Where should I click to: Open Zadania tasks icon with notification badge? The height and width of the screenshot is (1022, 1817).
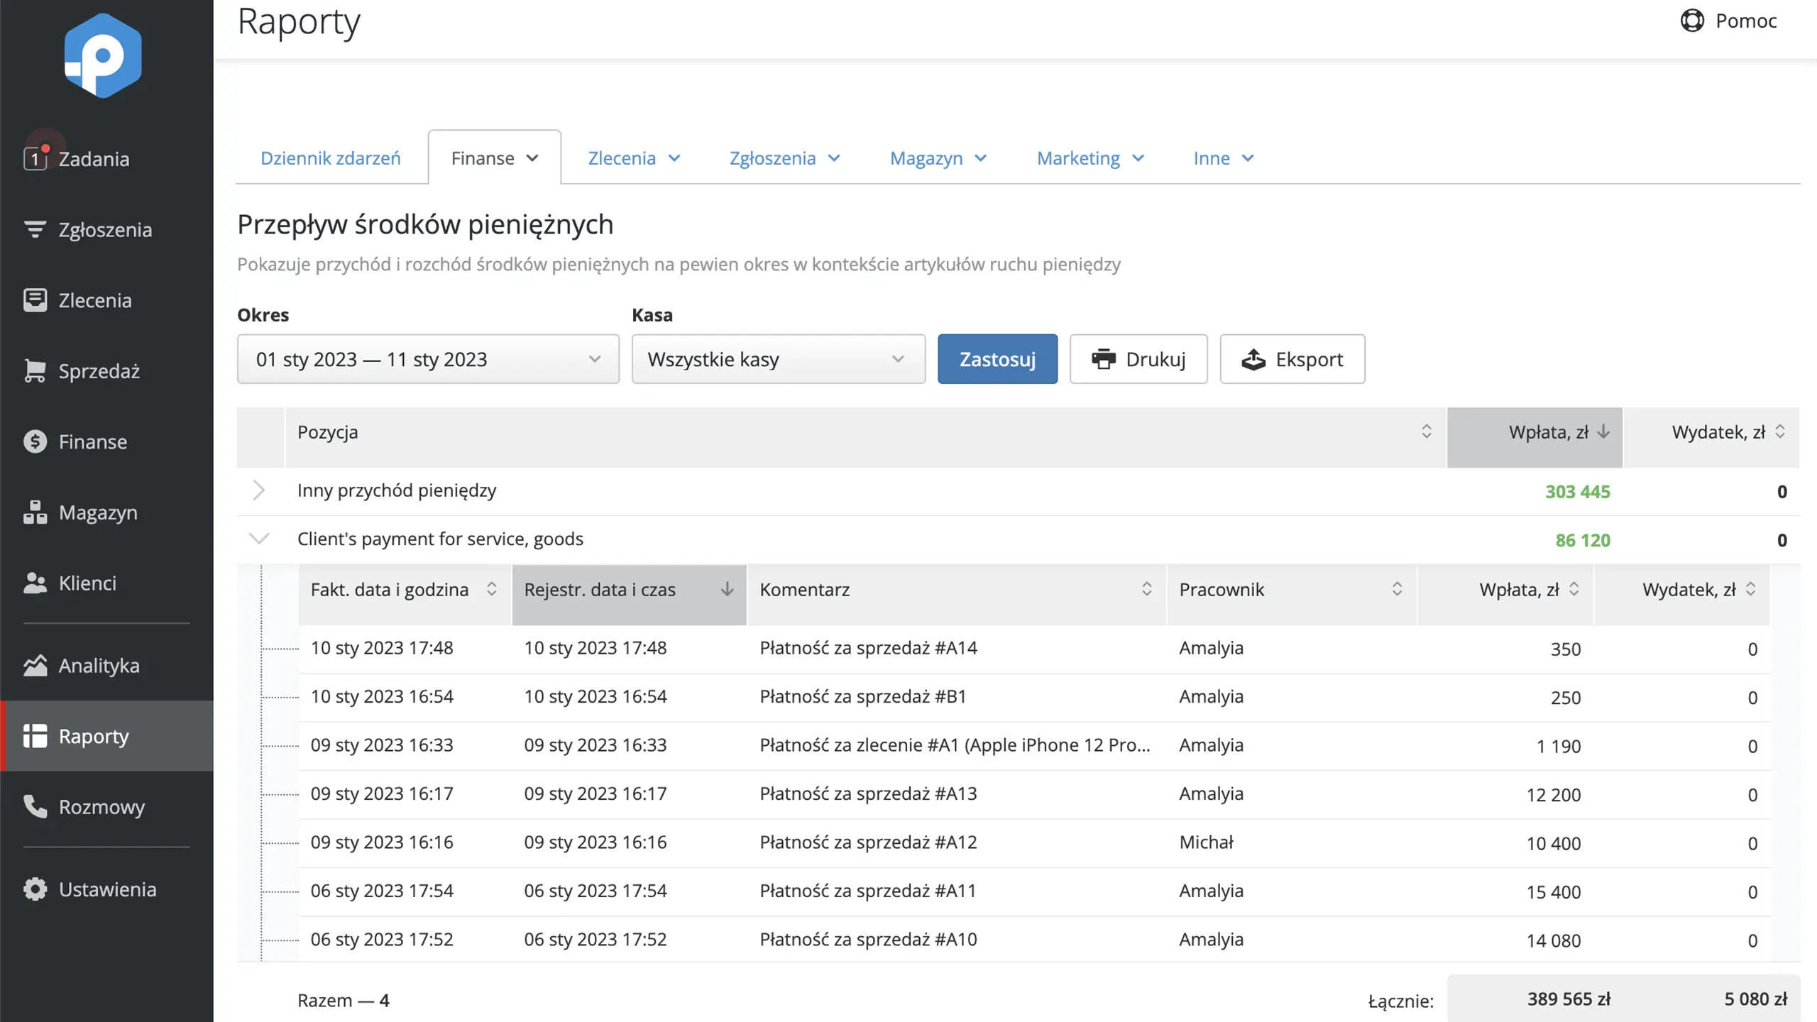35,158
